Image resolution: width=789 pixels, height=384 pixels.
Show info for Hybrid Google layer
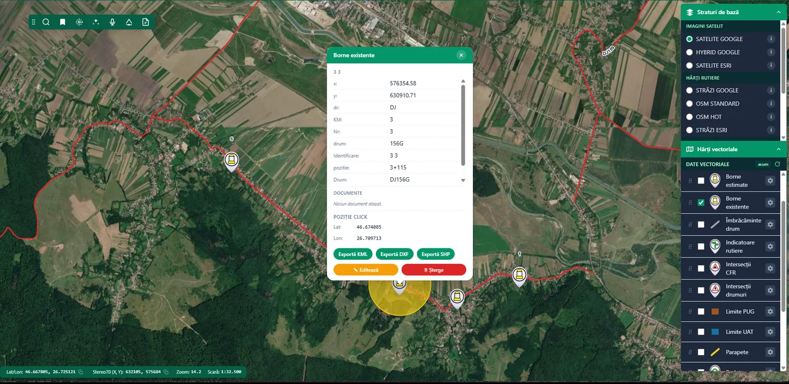(x=771, y=52)
